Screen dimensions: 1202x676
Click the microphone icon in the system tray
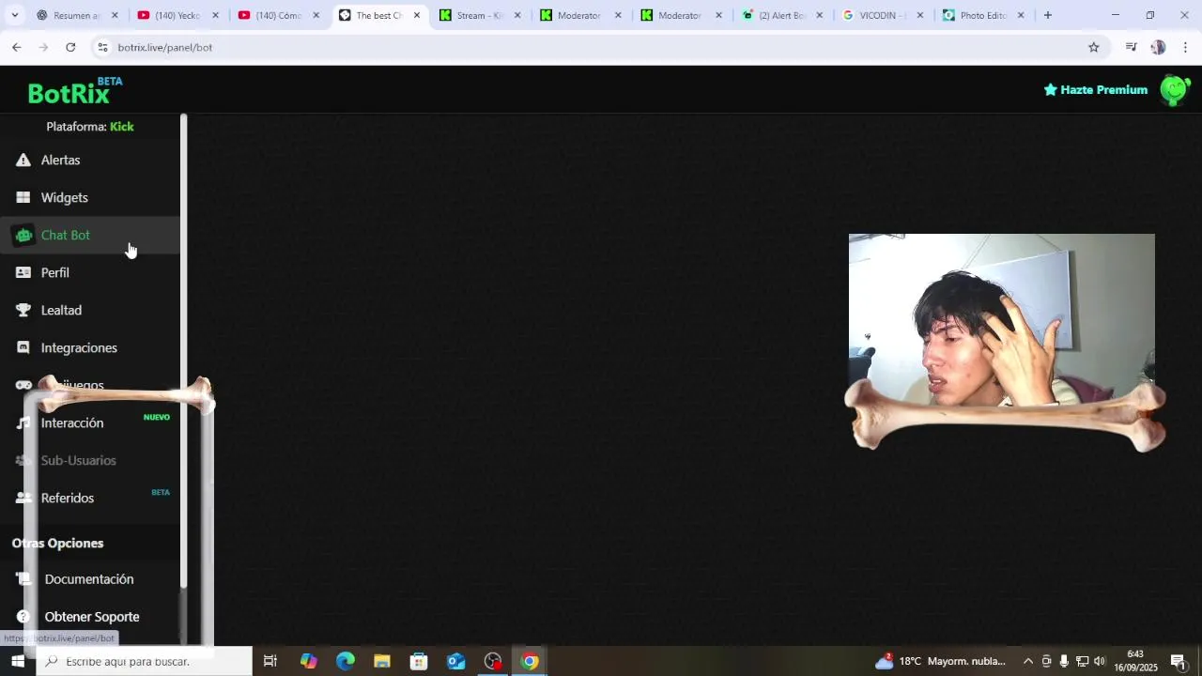[x=1064, y=661]
